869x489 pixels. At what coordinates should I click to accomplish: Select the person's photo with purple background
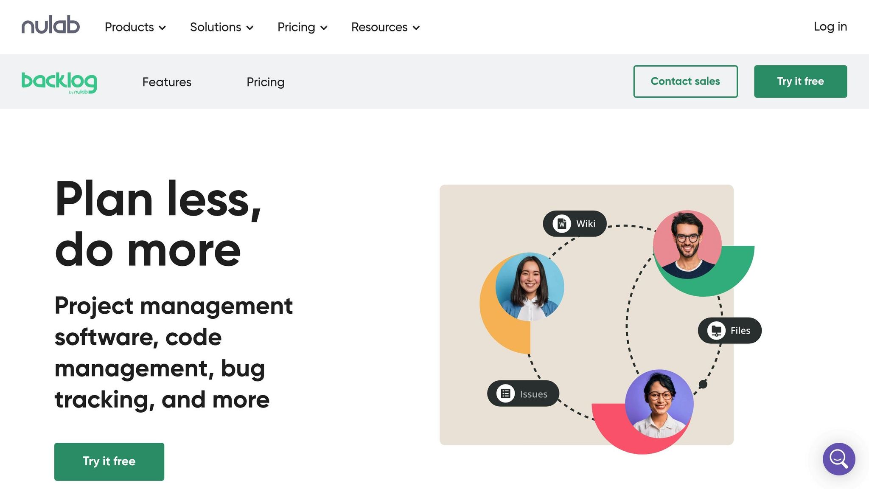pos(659,404)
